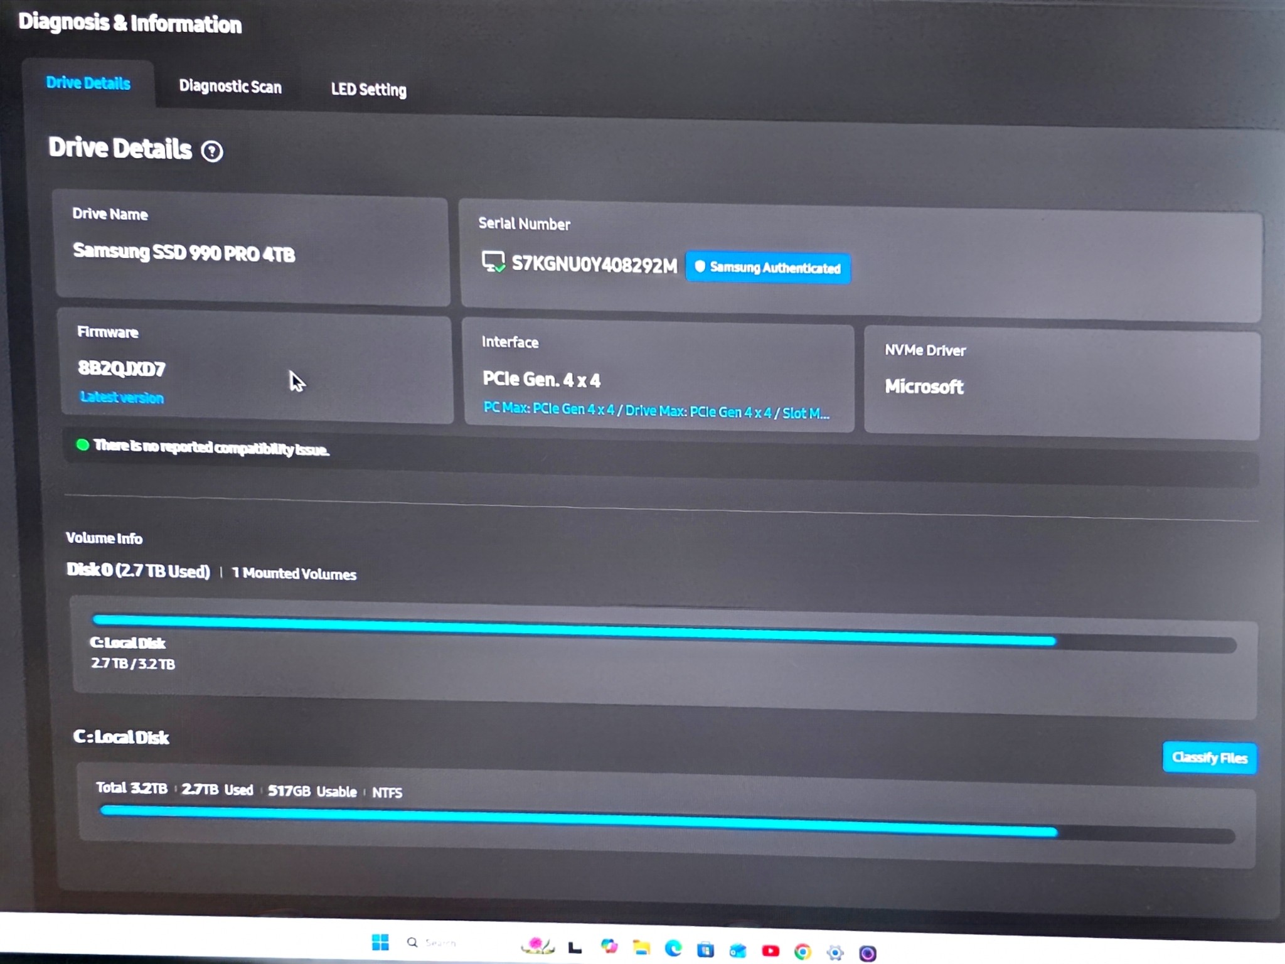The height and width of the screenshot is (964, 1285).
Task: Click the 2.7TB Used value
Action: 217,790
